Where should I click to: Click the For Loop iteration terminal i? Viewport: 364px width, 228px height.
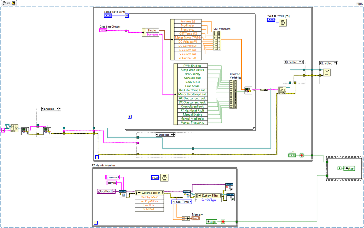click(129, 117)
